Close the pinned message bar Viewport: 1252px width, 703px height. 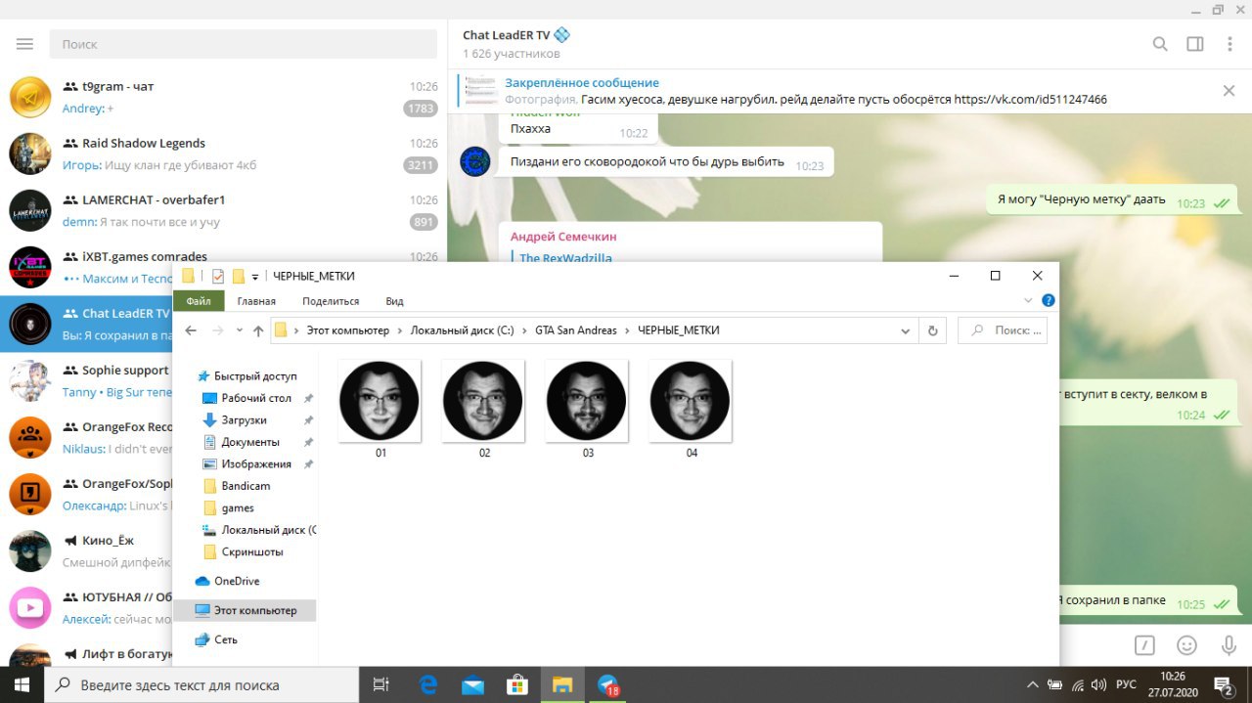1230,91
